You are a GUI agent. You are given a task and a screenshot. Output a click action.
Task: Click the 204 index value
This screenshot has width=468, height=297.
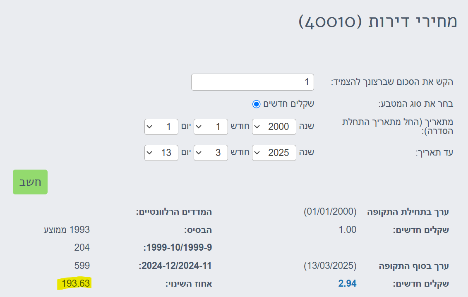click(x=82, y=247)
